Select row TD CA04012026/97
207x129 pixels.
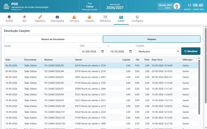click(101, 88)
